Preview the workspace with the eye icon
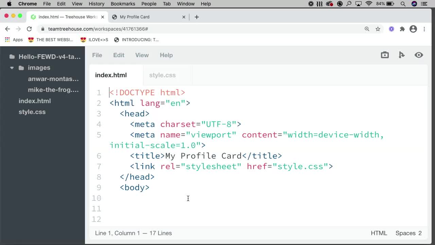Screen dimensions: 435x245 [419, 55]
